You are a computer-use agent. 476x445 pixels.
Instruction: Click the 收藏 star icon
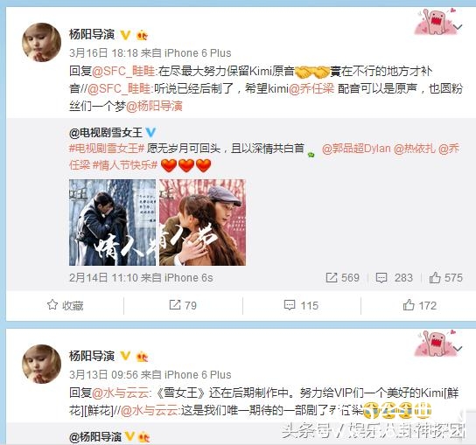coord(52,305)
